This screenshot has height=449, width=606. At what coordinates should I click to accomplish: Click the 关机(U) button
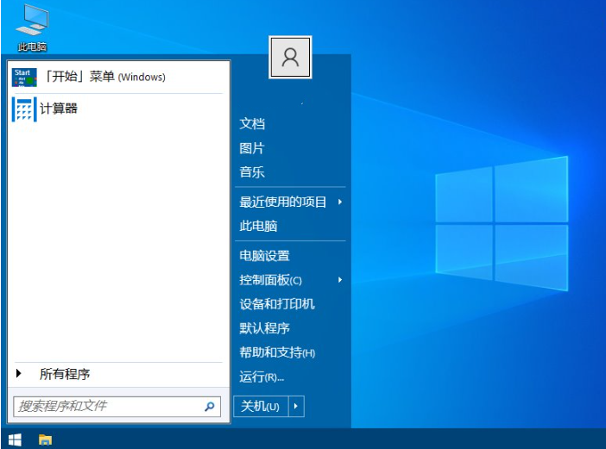pos(261,406)
